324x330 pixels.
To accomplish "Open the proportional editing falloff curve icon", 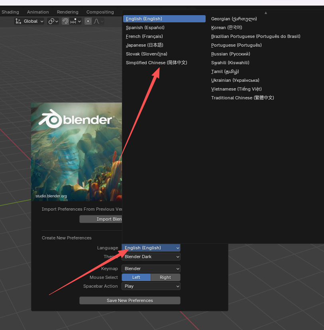I will (97, 21).
